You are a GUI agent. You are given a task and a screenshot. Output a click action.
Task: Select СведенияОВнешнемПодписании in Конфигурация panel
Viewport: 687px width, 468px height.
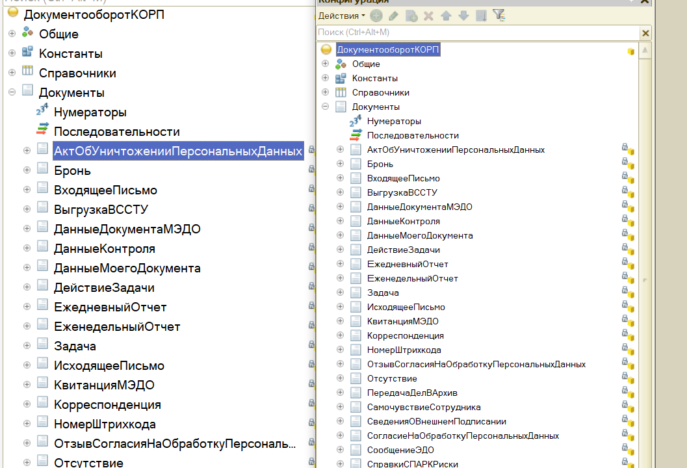(x=436, y=422)
